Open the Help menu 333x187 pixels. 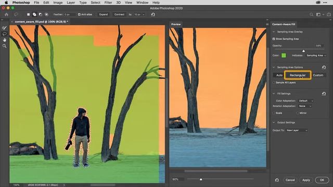pos(156,3)
